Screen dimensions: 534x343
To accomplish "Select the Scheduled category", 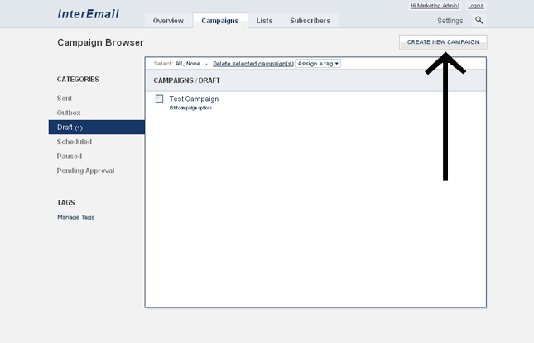I will point(75,142).
